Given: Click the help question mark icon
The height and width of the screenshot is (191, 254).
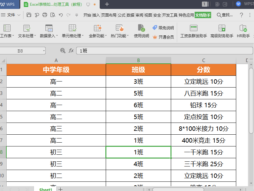Looking at the screenshot, I should click(241, 15).
